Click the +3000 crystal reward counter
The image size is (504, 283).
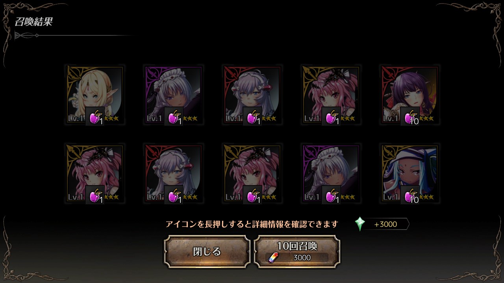pyautogui.click(x=386, y=224)
